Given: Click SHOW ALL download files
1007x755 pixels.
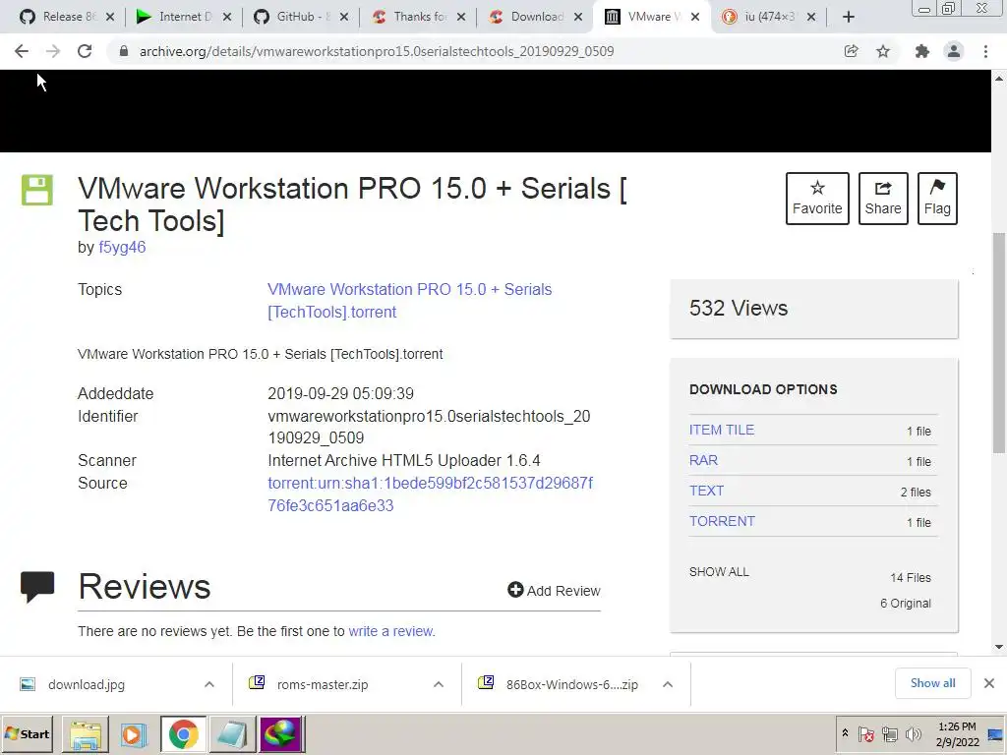Looking at the screenshot, I should (719, 572).
